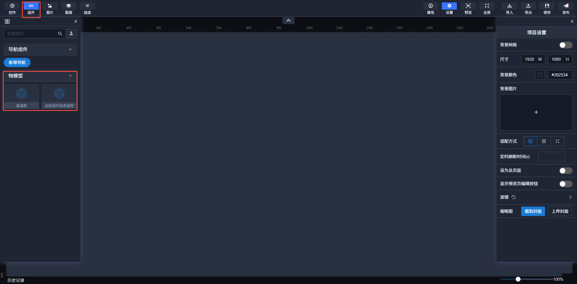Choose the first 适配方式 fit mode
Viewport: 577px width, 284px height.
(530, 141)
